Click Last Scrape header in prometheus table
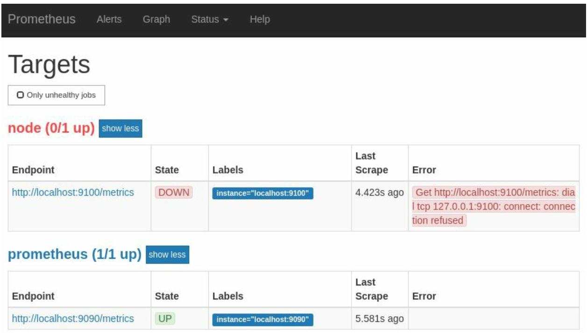The width and height of the screenshot is (587, 333). (x=372, y=289)
